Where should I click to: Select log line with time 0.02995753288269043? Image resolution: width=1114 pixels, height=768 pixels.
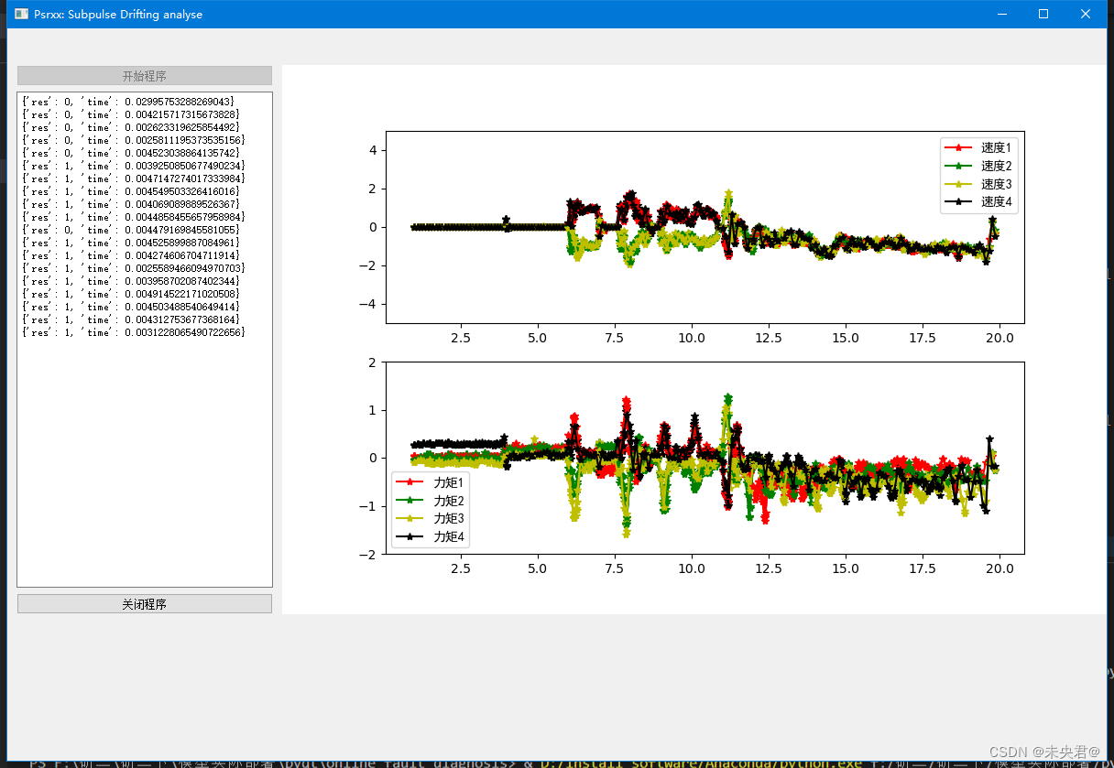click(x=127, y=102)
